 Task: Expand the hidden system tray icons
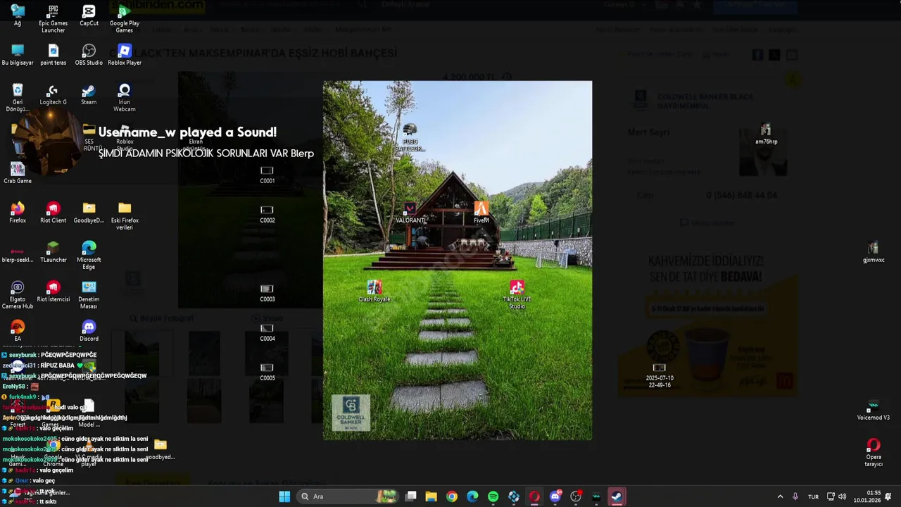pyautogui.click(x=780, y=496)
